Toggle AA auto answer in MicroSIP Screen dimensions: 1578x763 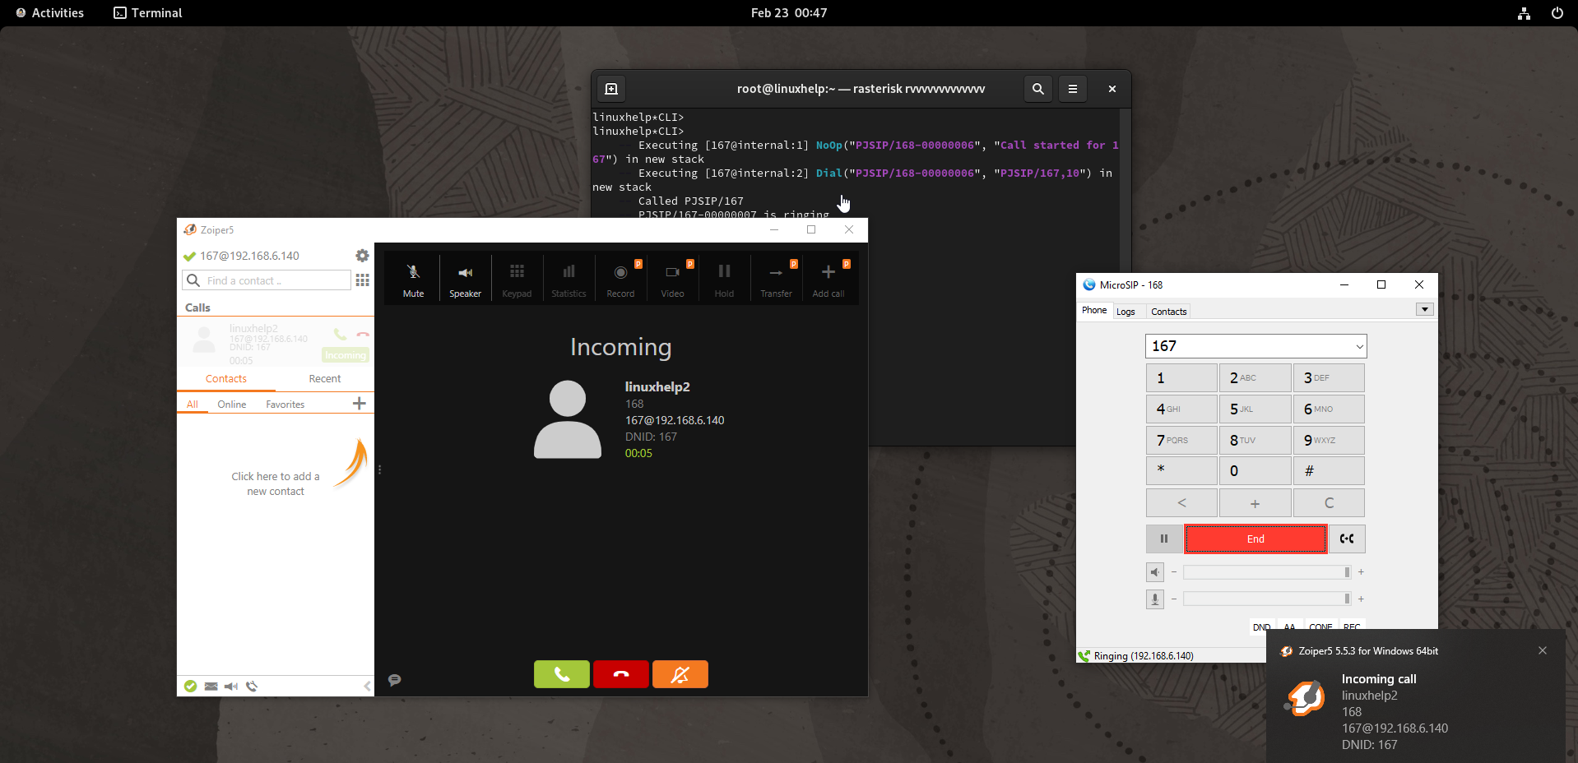1289,627
